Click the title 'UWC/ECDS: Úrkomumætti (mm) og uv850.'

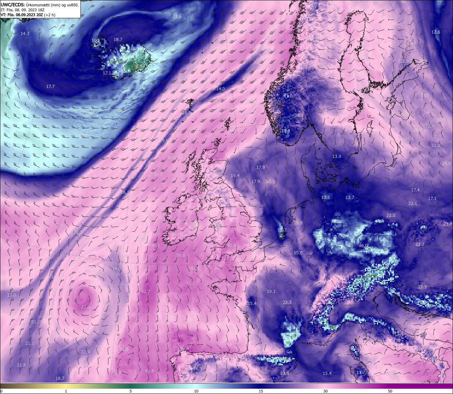(40, 5)
